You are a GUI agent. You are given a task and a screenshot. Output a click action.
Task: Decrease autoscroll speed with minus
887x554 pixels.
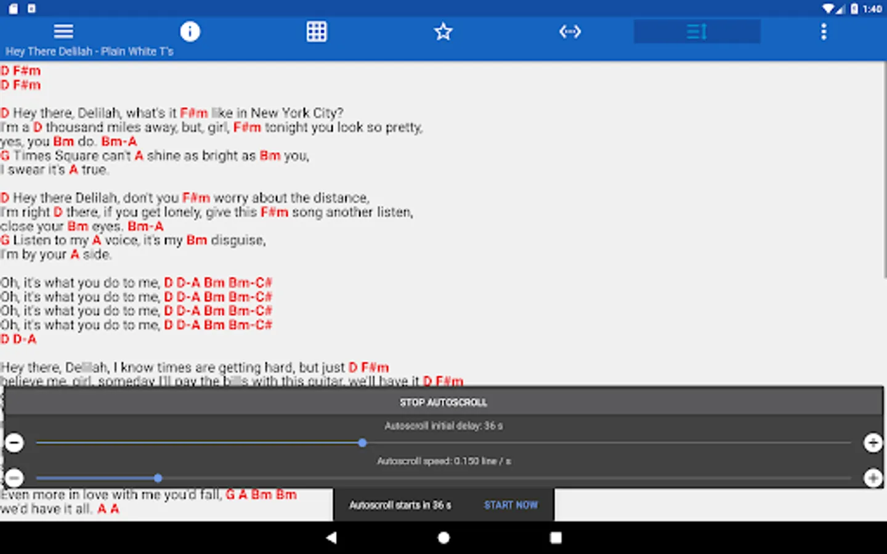pyautogui.click(x=14, y=478)
